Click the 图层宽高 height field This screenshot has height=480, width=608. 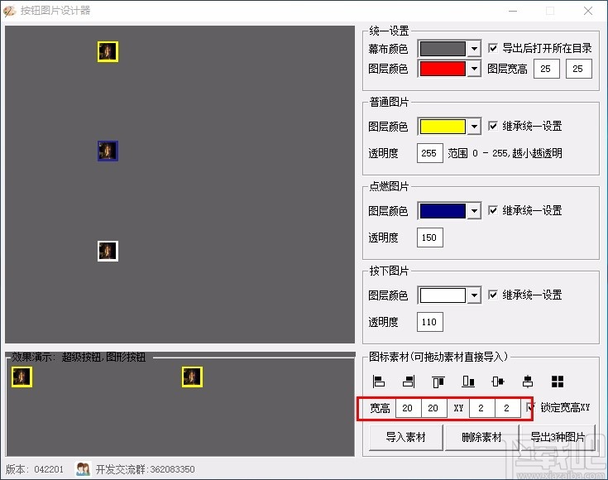[x=578, y=69]
